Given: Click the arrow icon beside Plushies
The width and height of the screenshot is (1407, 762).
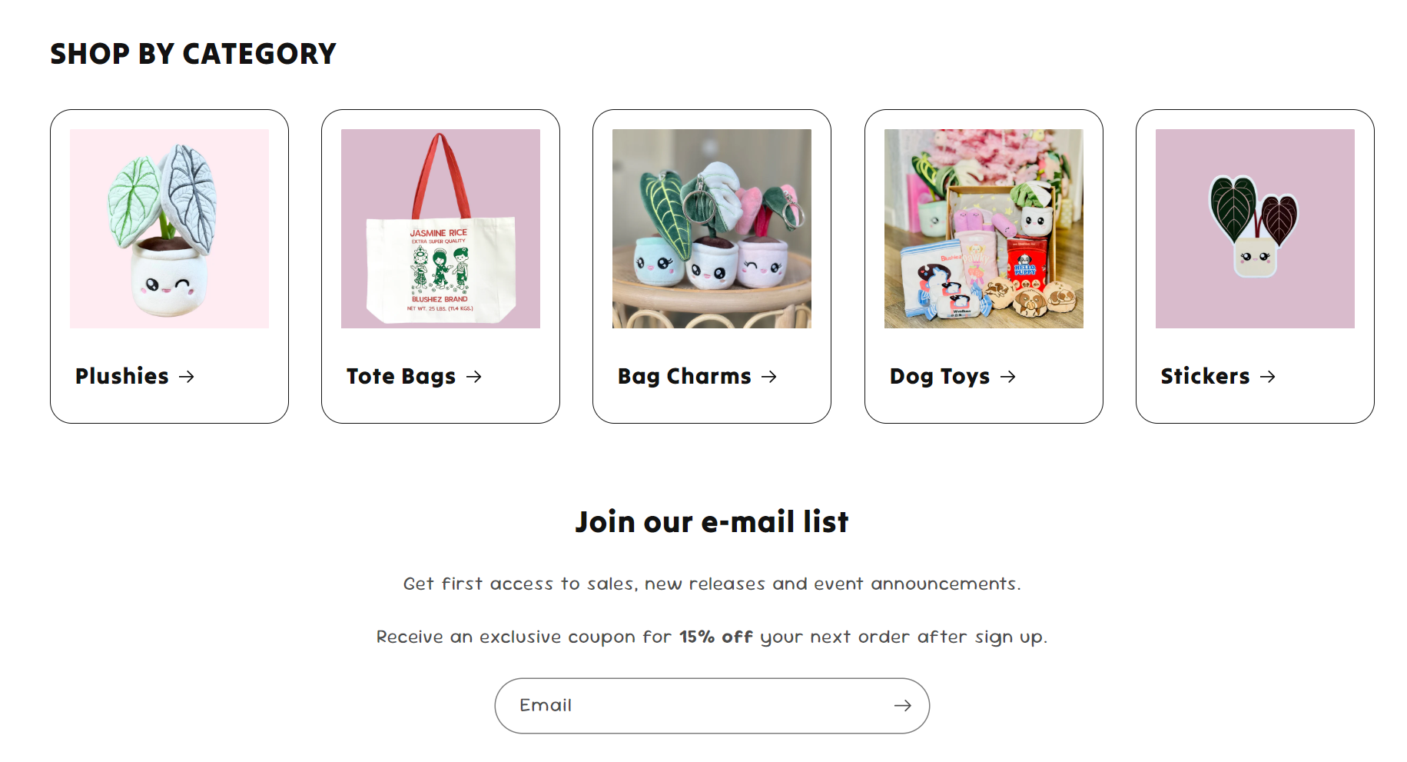Looking at the screenshot, I should click(188, 377).
